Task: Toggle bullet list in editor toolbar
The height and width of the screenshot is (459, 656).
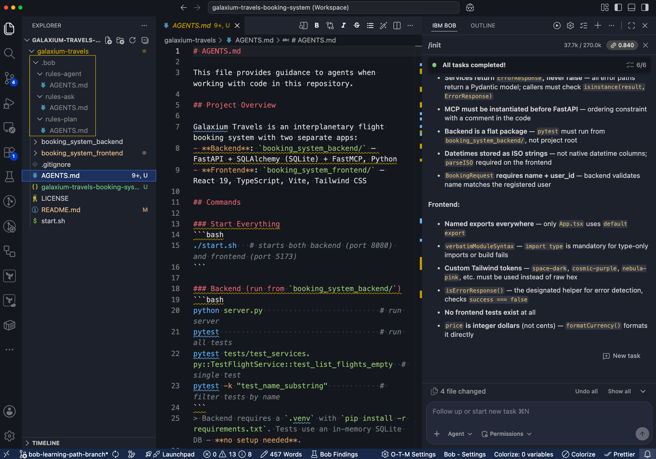Action: click(x=370, y=25)
